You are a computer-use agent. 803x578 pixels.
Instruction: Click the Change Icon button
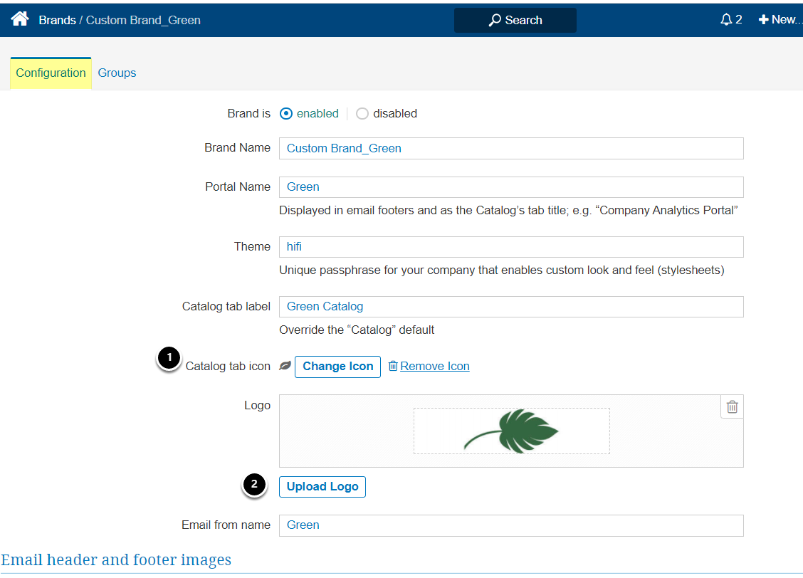pos(337,366)
